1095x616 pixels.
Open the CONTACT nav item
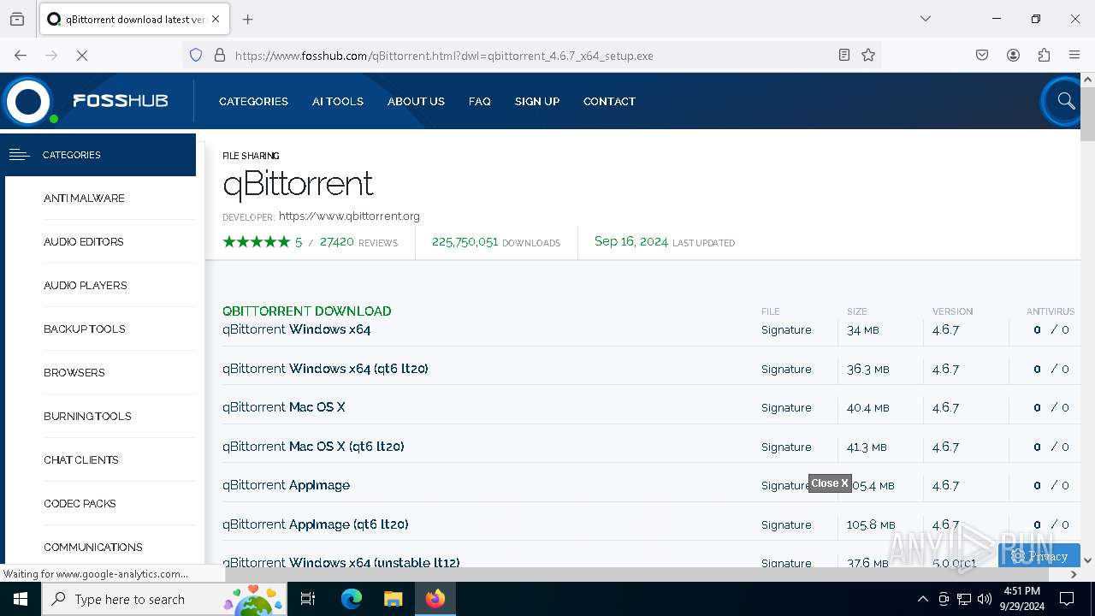(609, 101)
